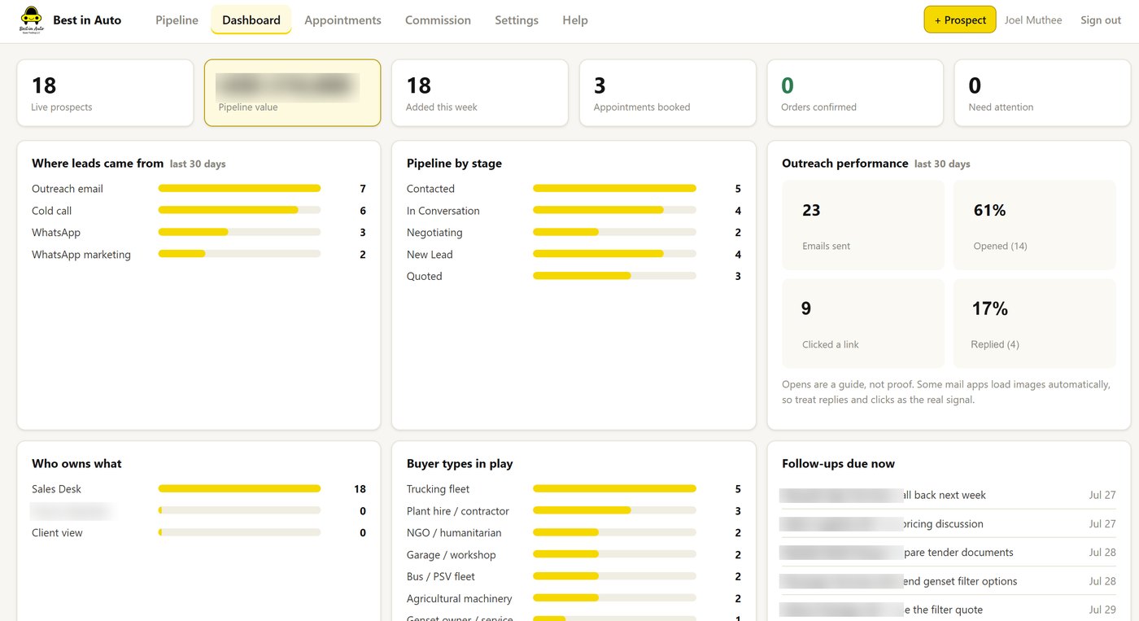Open the Need attention card
The image size is (1139, 621).
pyautogui.click(x=1042, y=93)
